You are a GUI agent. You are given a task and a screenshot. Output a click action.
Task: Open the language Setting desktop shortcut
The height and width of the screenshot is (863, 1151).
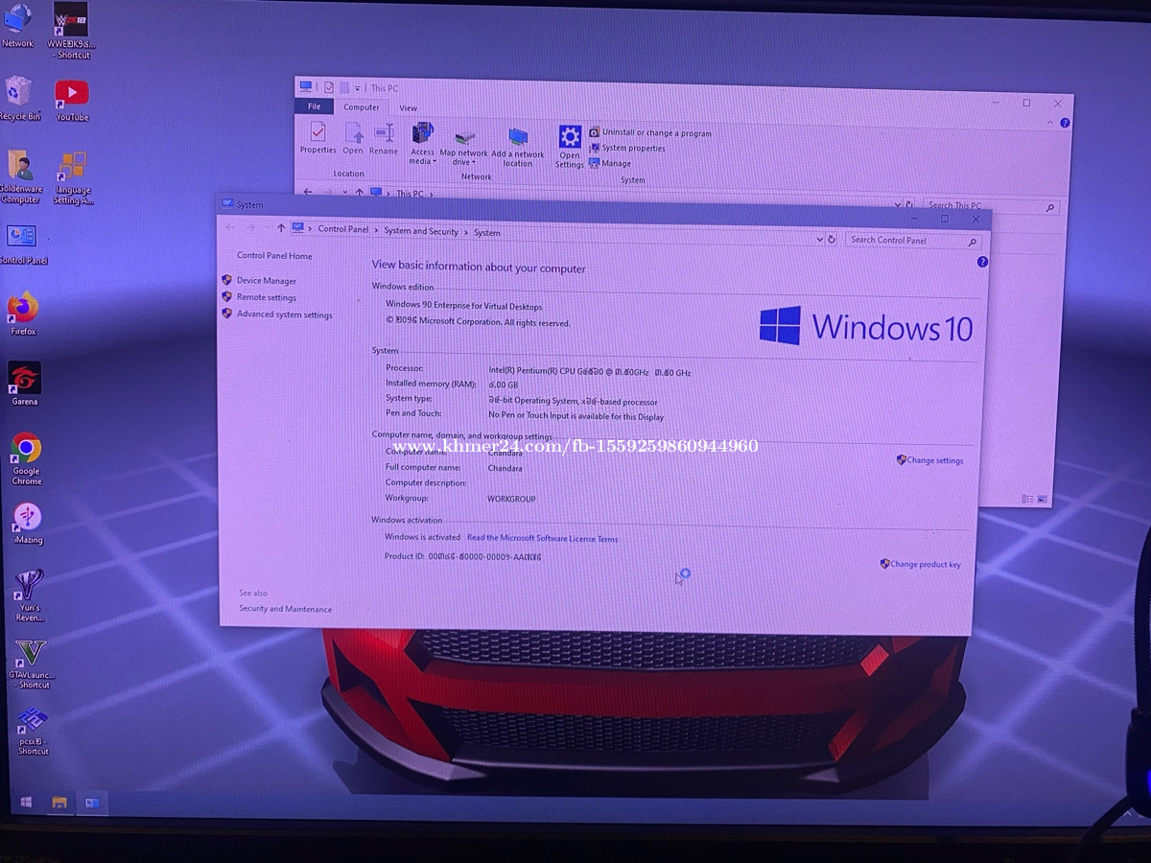(x=72, y=178)
